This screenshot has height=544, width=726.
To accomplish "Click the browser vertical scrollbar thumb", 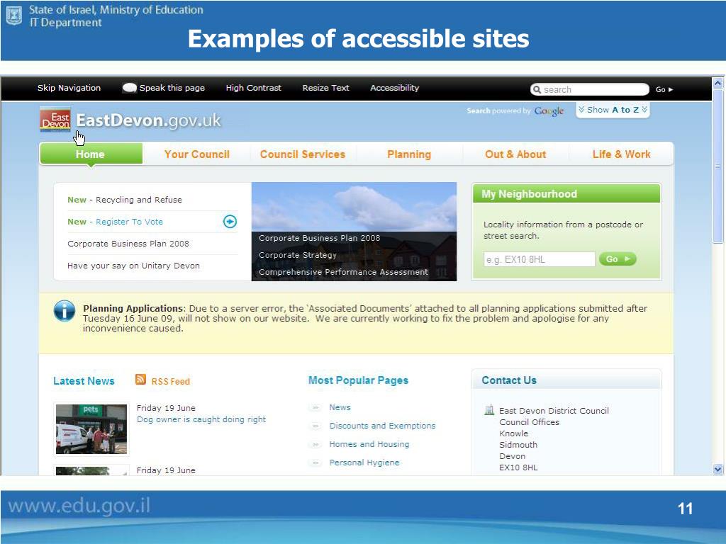I will pos(717,166).
